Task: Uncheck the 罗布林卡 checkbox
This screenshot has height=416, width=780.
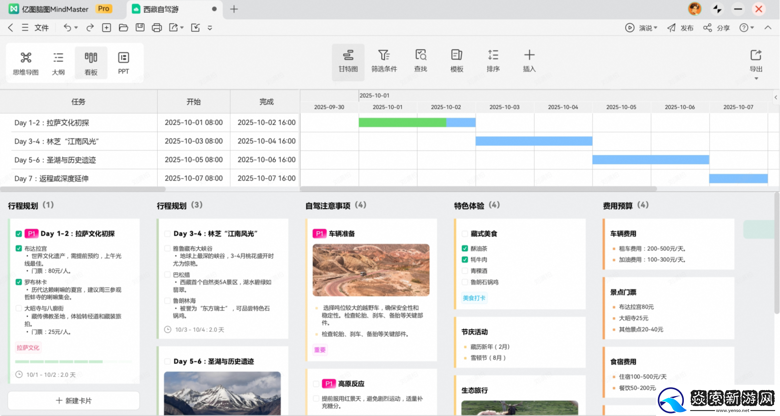Action: point(19,282)
